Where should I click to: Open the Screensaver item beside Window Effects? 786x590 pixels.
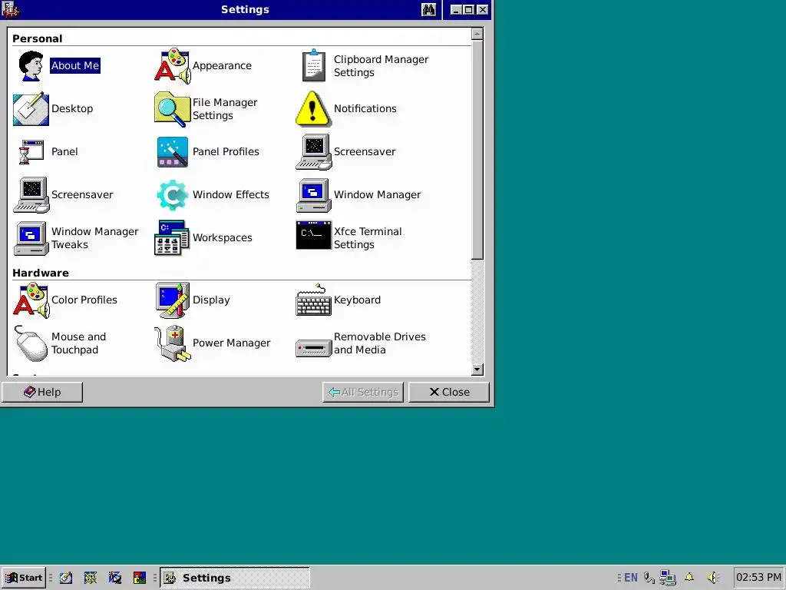[64, 195]
